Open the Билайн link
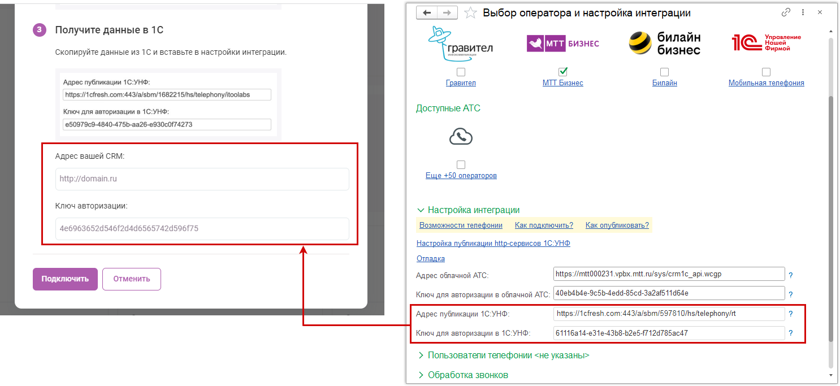Image resolution: width=840 pixels, height=386 pixels. coord(665,83)
